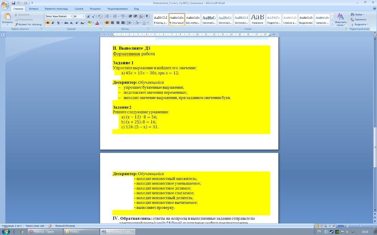Activate Формат по образцу format painter
377x235 pixels.
coord(28,24)
